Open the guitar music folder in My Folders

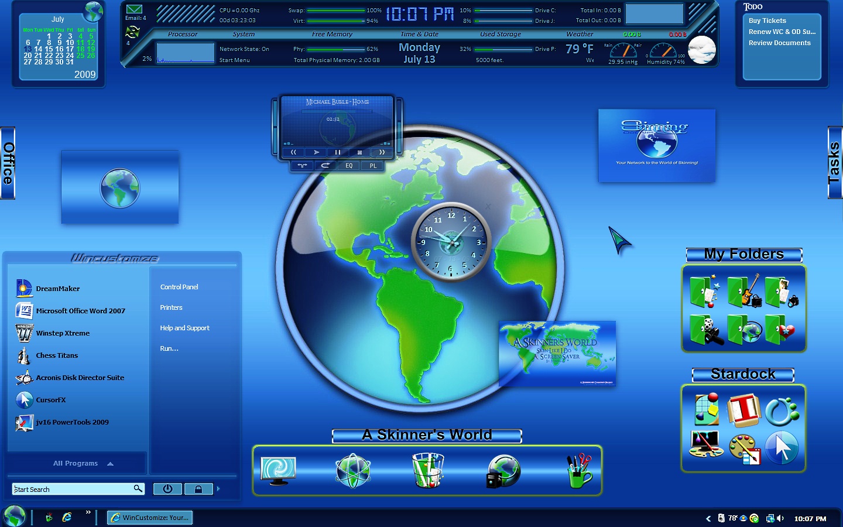pos(744,291)
